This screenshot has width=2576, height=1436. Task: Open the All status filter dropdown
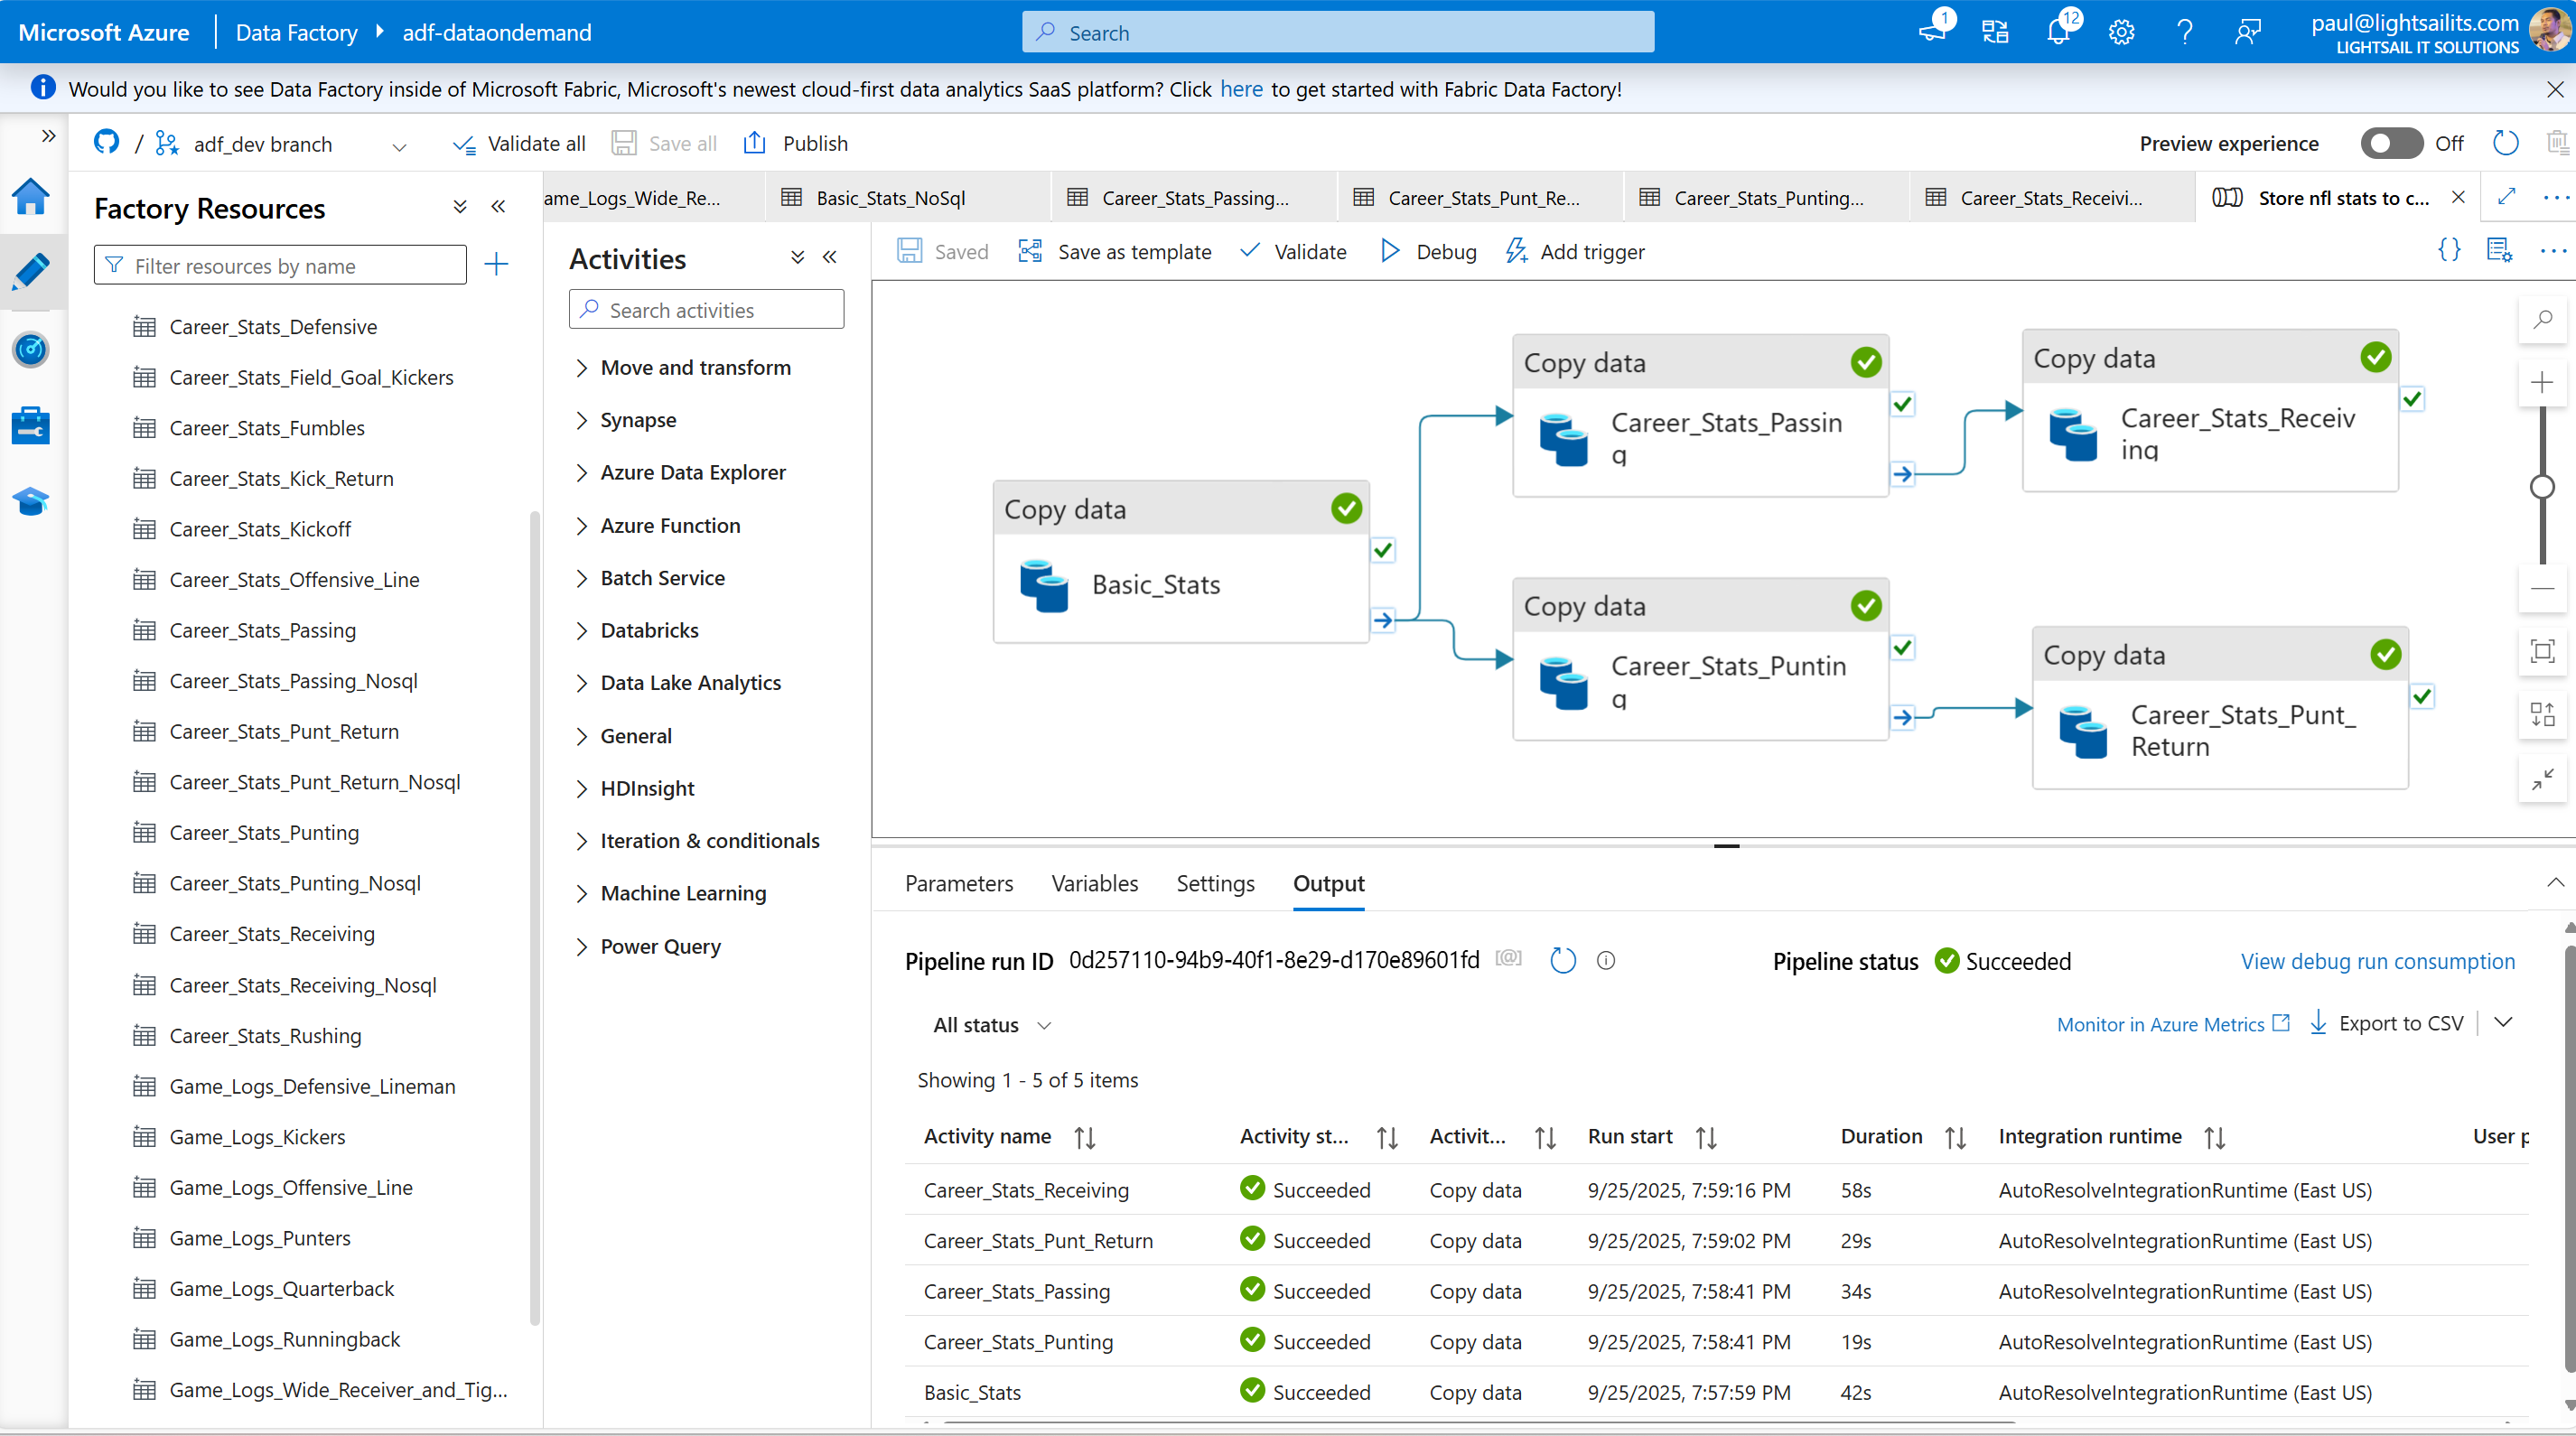(x=992, y=1025)
